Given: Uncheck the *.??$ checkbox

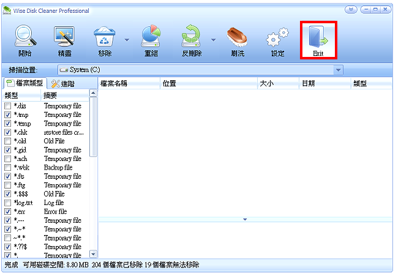Looking at the screenshot, I should (8, 247).
